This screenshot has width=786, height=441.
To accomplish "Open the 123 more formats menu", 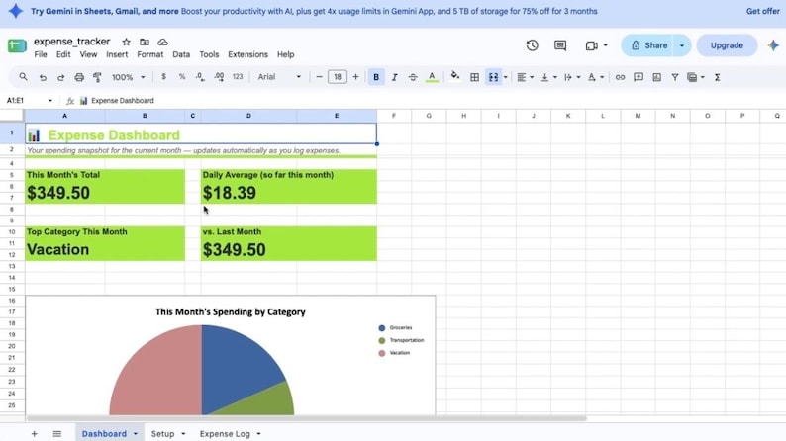I will (x=238, y=77).
